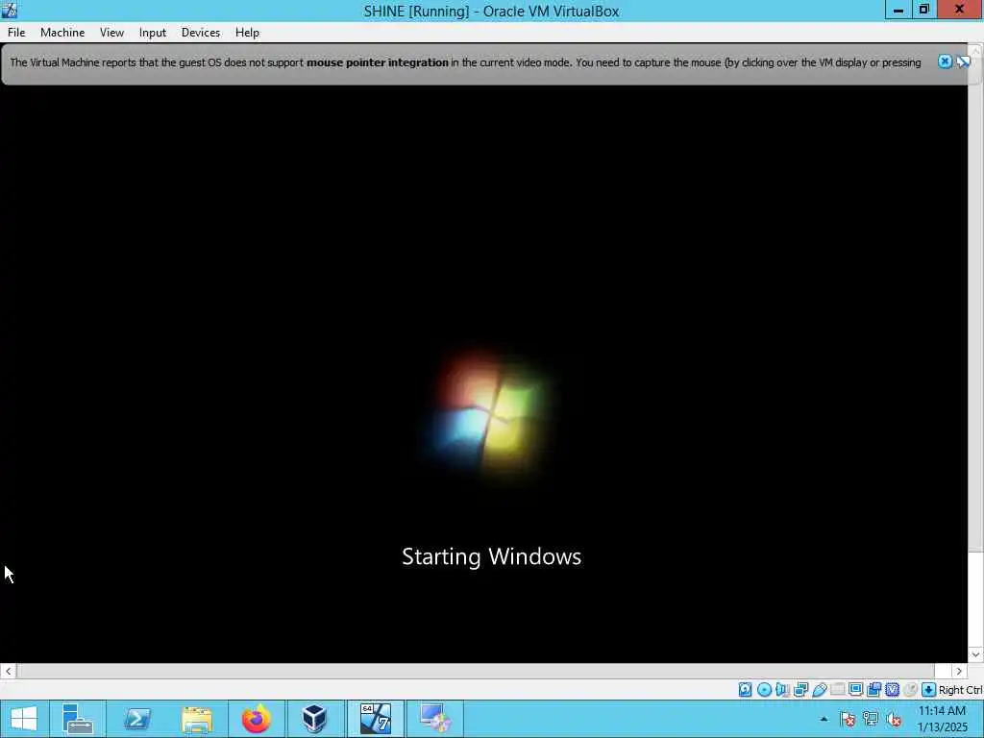
Task: Click the USB devices status icon
Action: (820, 690)
